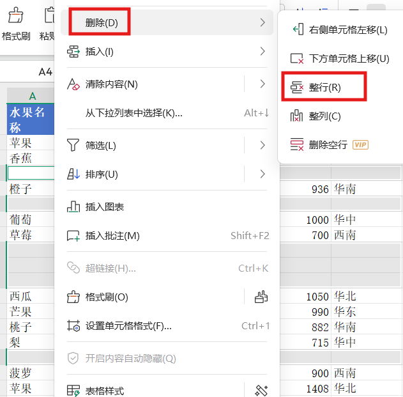The height and width of the screenshot is (397, 403).
Task: Expand the 筛选(L) submenu chevron
Action: coord(262,145)
